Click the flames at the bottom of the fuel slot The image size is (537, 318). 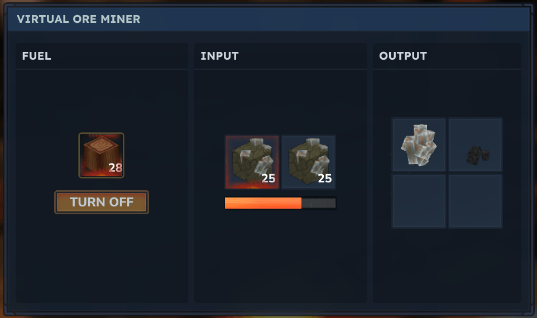[101, 174]
